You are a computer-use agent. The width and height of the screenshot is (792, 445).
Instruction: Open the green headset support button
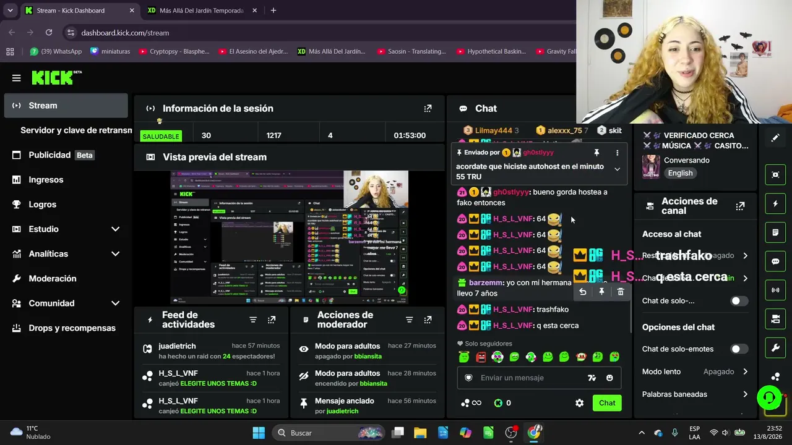point(769,397)
